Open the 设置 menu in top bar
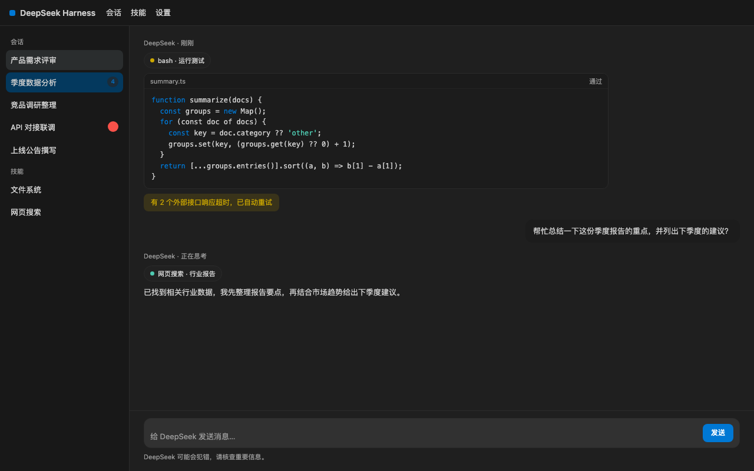The width and height of the screenshot is (754, 471). click(x=163, y=13)
